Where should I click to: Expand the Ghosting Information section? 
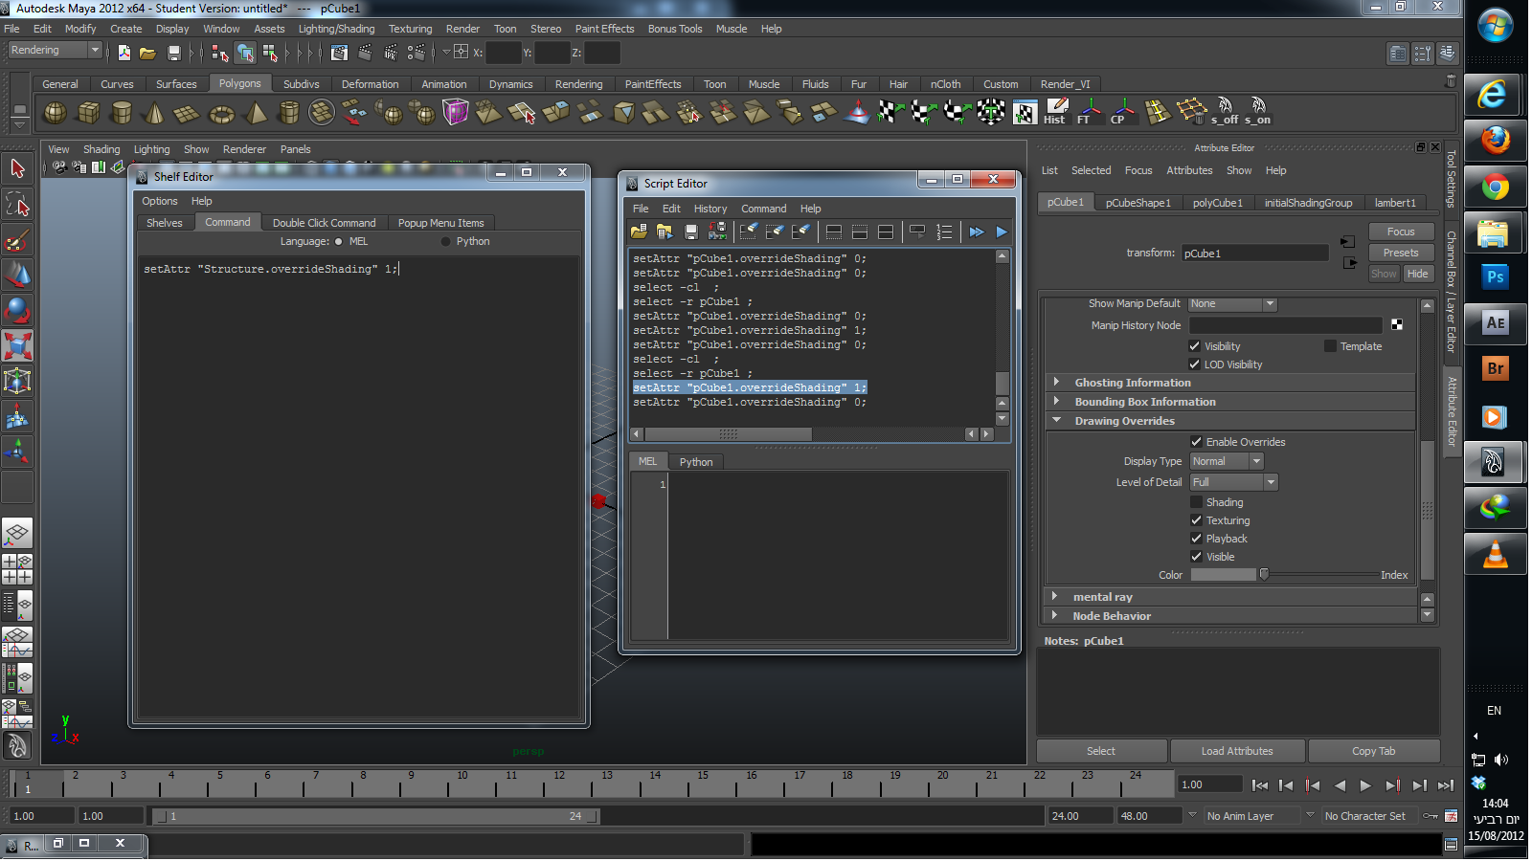point(1056,382)
